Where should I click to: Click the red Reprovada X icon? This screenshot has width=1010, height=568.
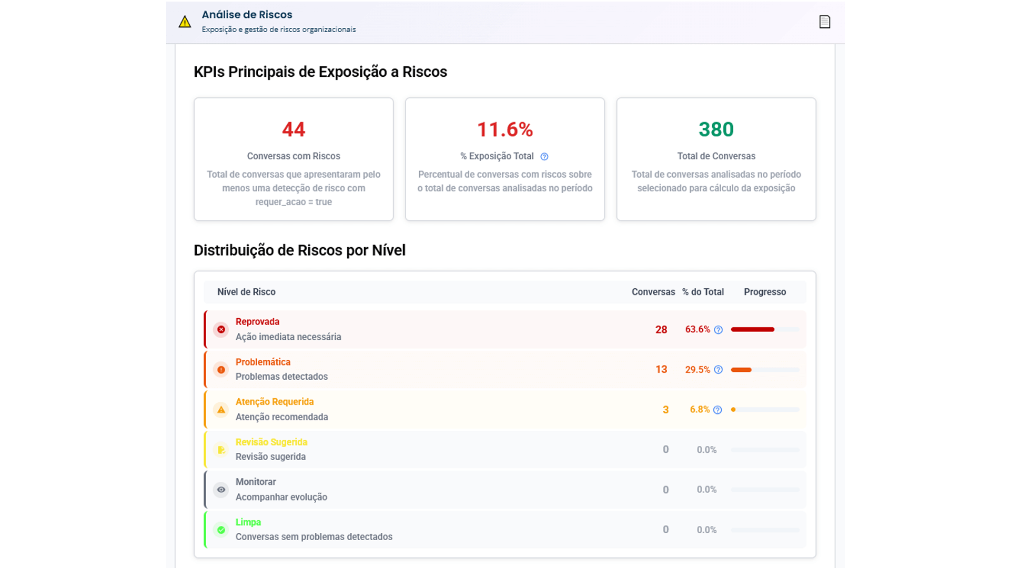221,330
